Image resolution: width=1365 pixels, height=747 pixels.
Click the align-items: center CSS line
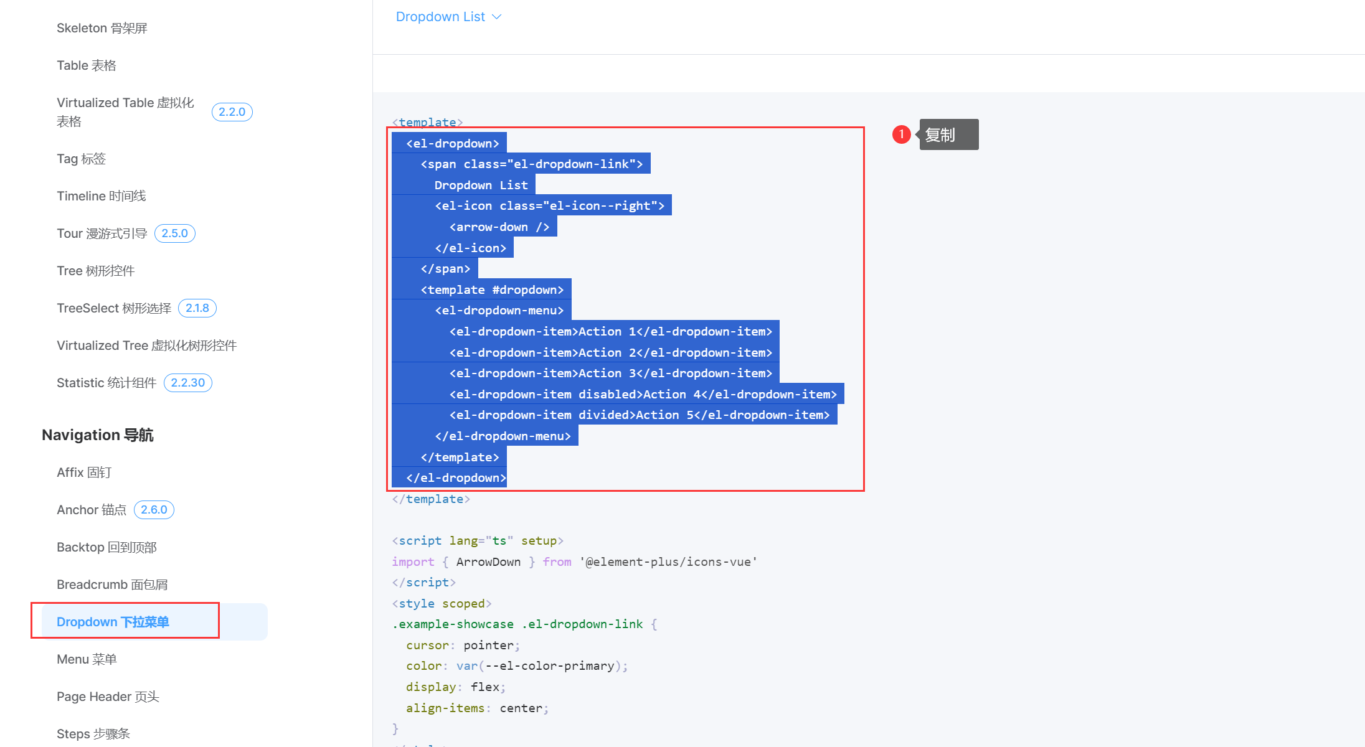click(x=478, y=708)
